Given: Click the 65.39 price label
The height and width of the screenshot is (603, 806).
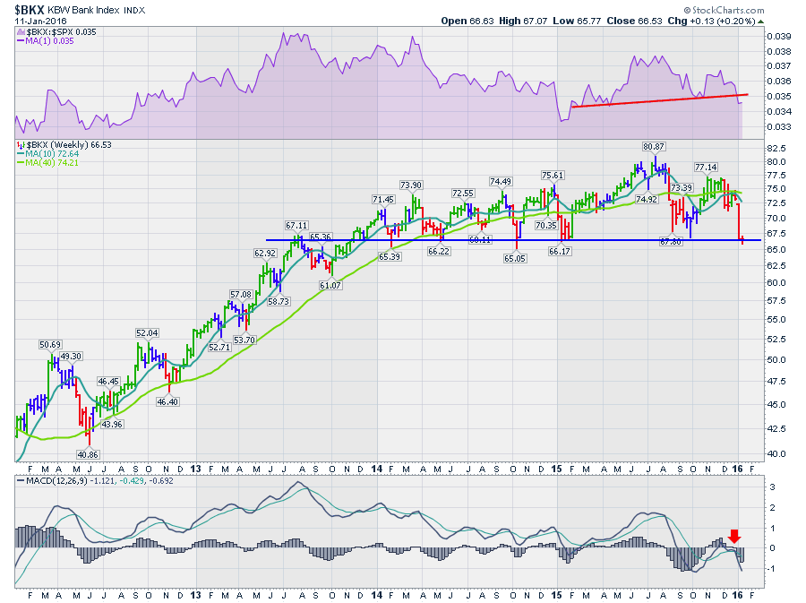Looking at the screenshot, I should (390, 256).
